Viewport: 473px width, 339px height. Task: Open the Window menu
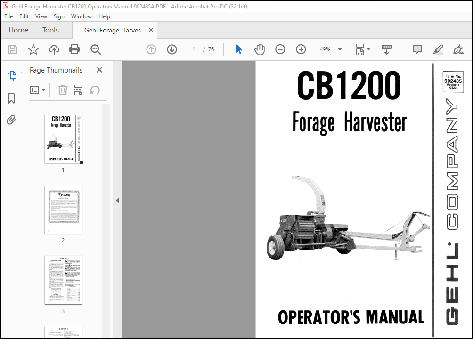pyautogui.click(x=82, y=16)
